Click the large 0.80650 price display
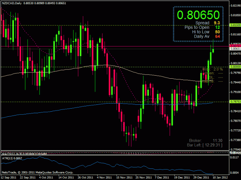The height and width of the screenshot is (180, 241). (198, 15)
